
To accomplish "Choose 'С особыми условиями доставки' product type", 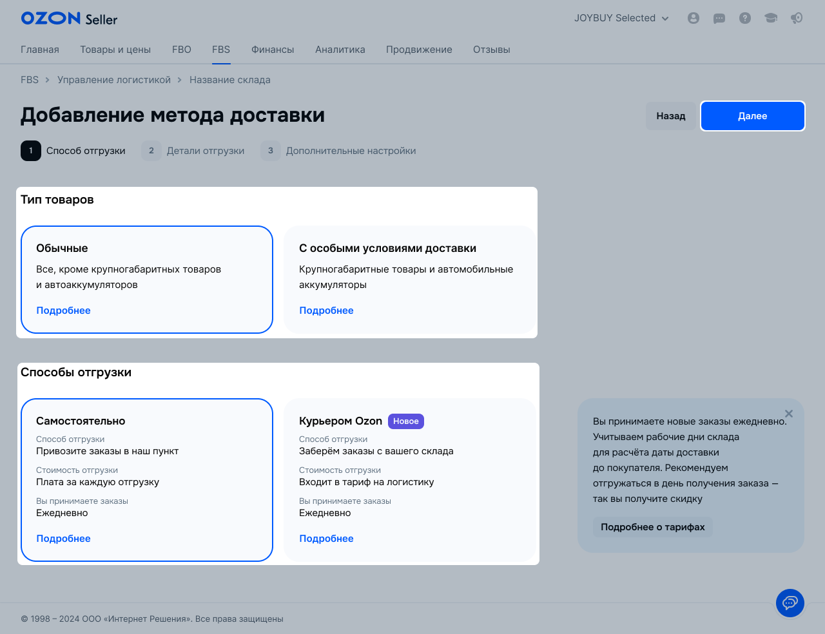I will point(410,279).
